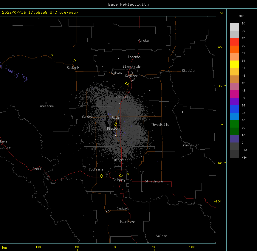Screen dimensions: 257x251
Task: Click the RockyMH label
Action: (x=73, y=68)
